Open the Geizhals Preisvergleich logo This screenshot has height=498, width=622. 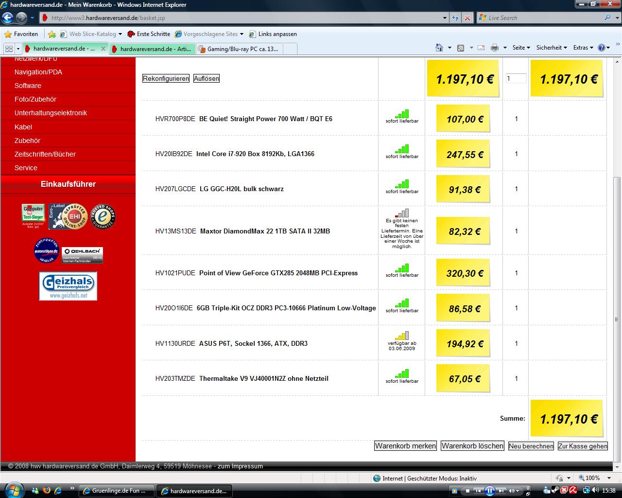(x=68, y=286)
